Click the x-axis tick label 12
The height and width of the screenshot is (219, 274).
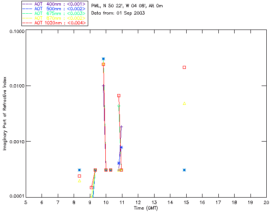[138, 202]
